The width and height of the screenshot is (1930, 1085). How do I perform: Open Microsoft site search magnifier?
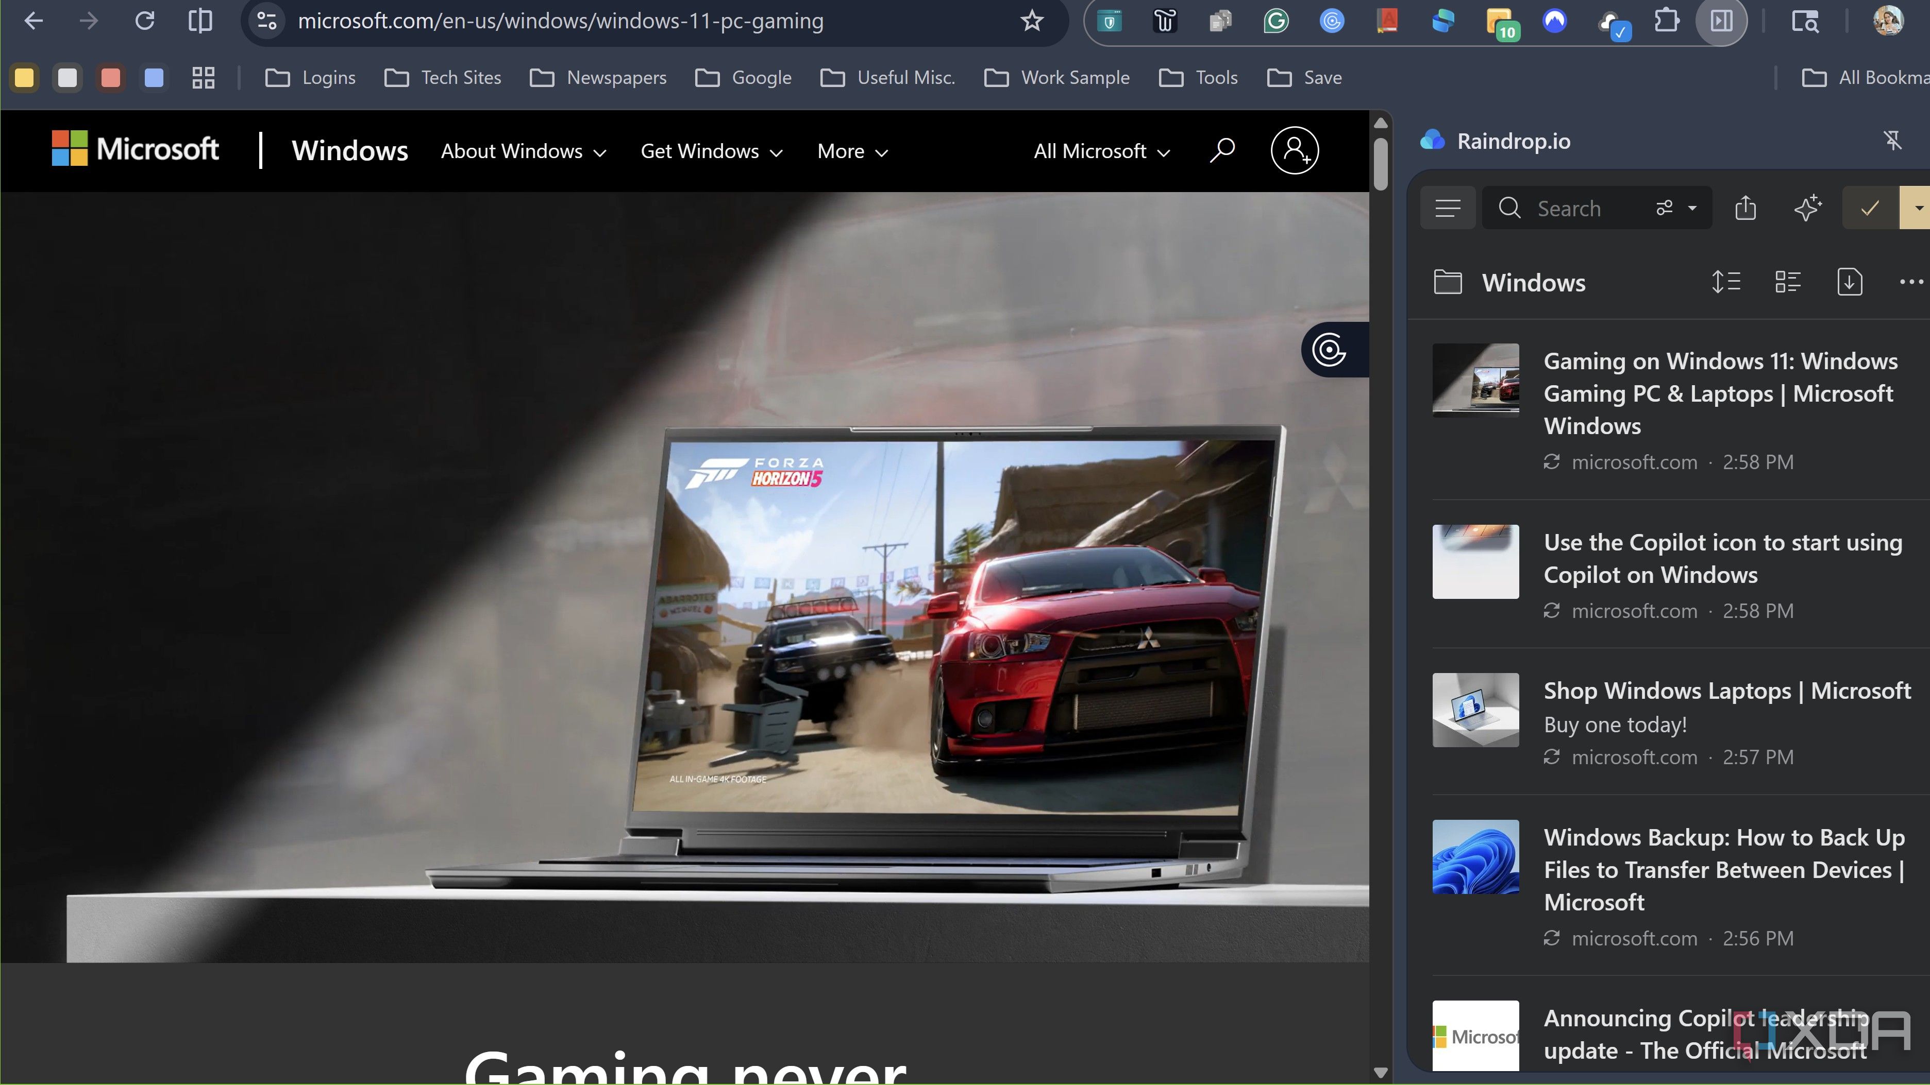tap(1222, 150)
